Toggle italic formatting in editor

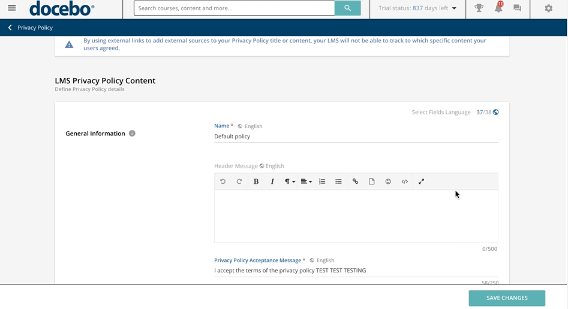(272, 181)
